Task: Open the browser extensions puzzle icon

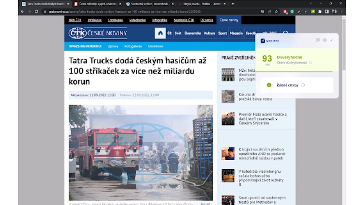Action: click(x=320, y=11)
